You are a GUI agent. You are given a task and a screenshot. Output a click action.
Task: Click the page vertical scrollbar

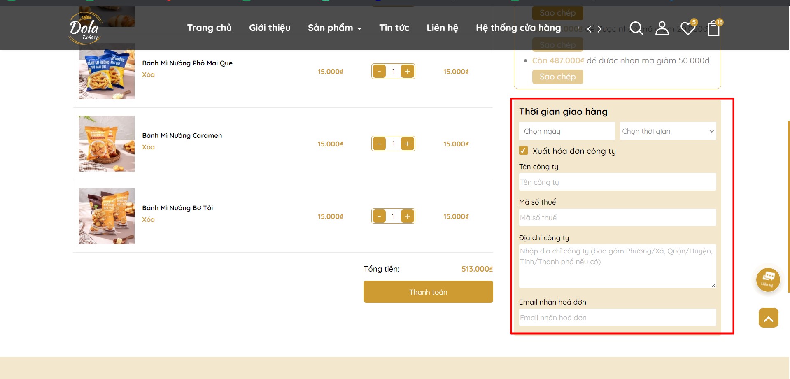pyautogui.click(x=788, y=206)
